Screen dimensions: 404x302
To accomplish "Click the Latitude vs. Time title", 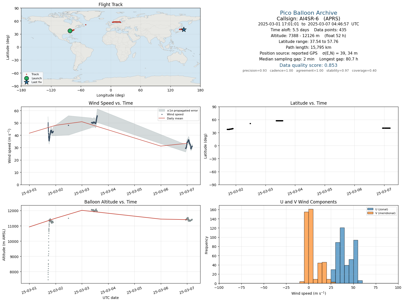I will pyautogui.click(x=308, y=103).
